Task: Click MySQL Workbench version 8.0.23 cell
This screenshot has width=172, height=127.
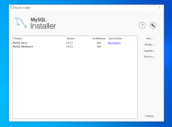Action: tap(69, 46)
